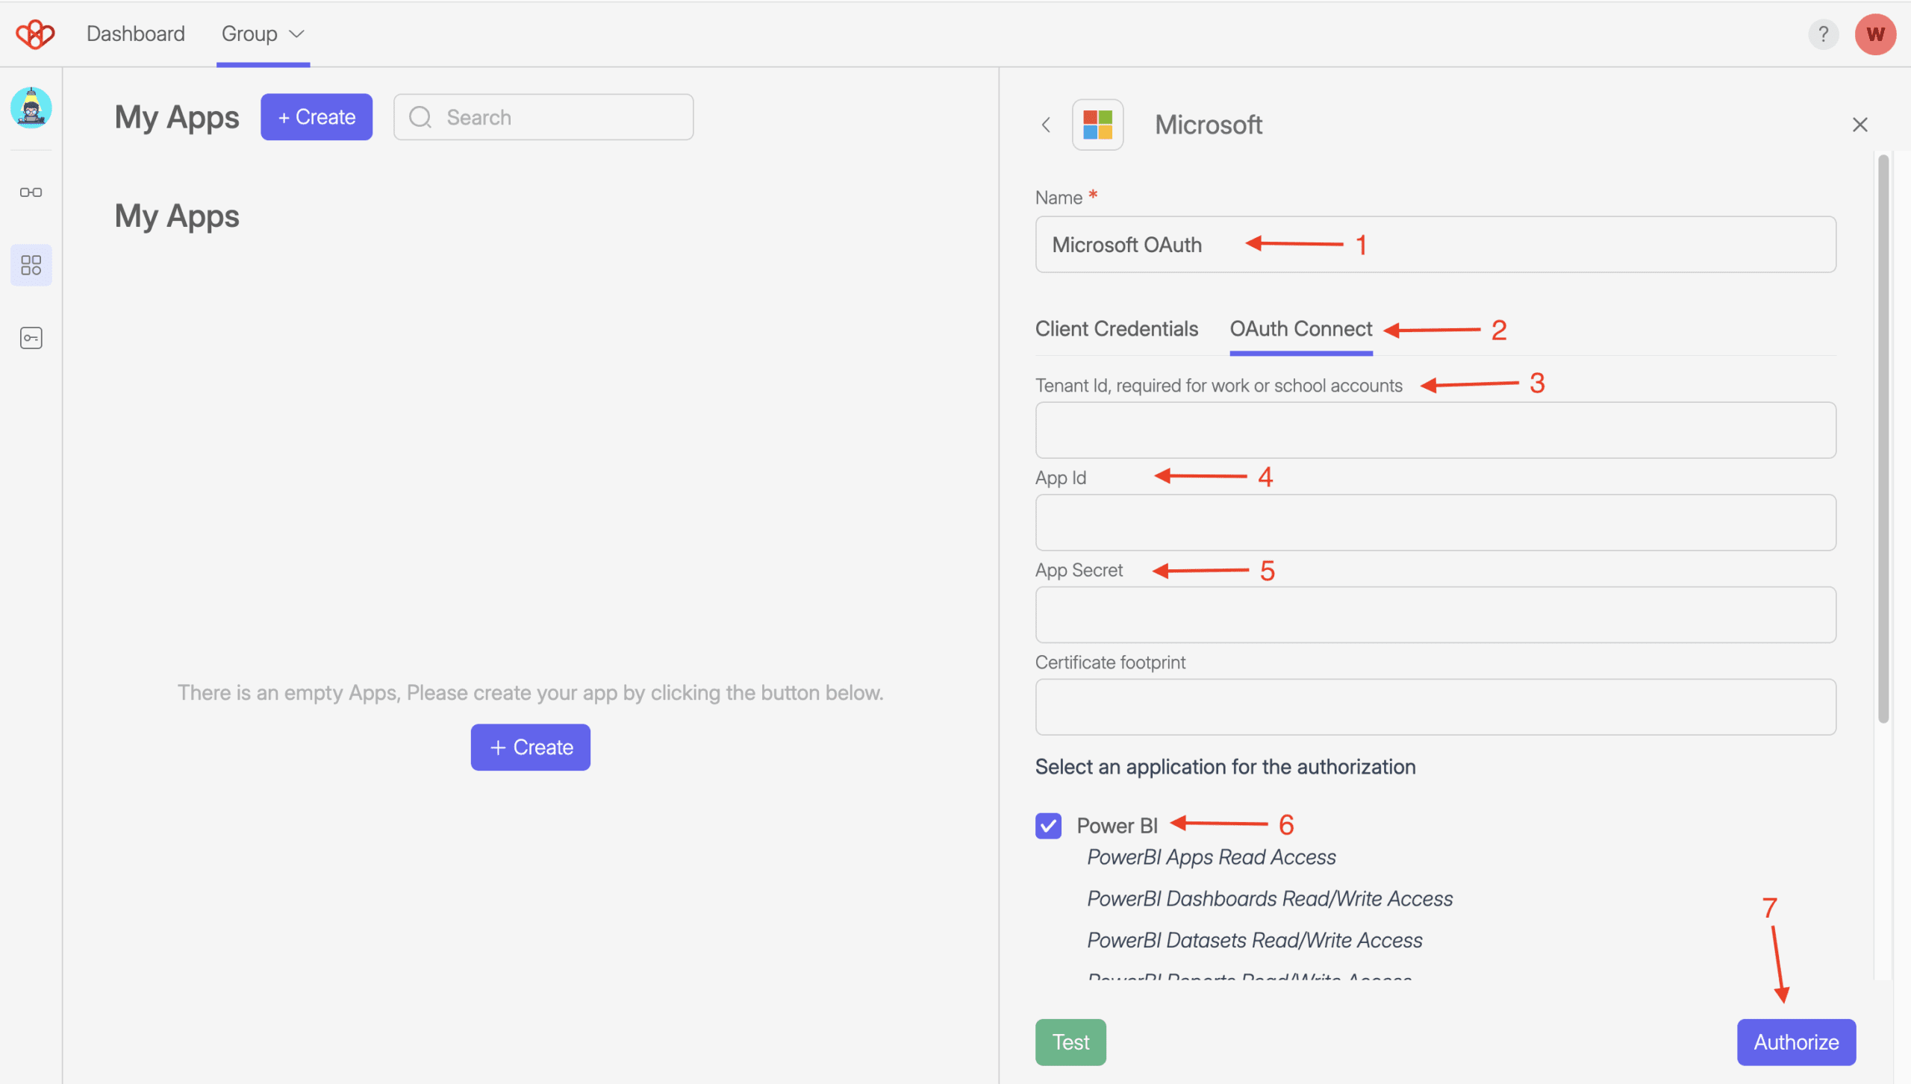The height and width of the screenshot is (1084, 1911).
Task: Click the App Id input field
Action: 1435,522
